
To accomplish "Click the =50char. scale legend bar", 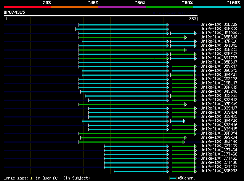I will pos(173,178).
